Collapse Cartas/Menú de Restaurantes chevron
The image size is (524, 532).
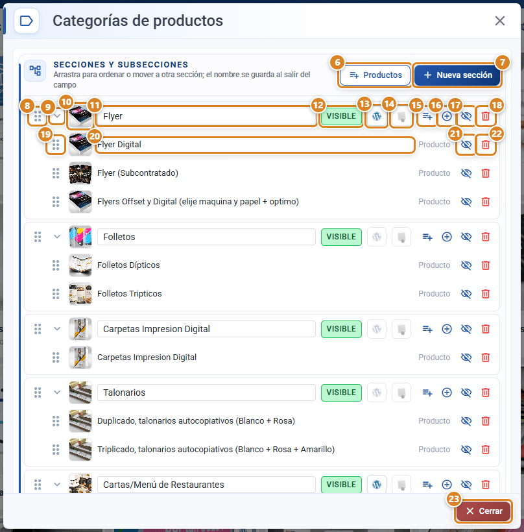click(57, 485)
